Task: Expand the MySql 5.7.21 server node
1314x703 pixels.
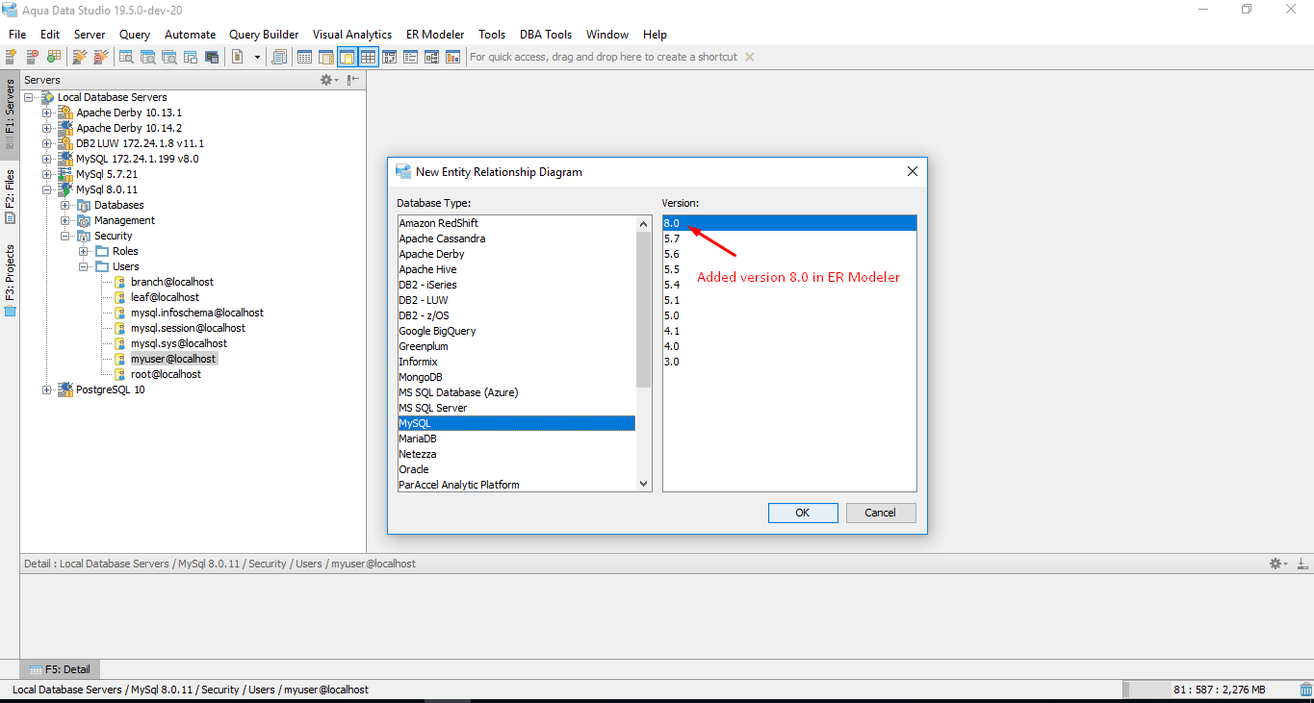Action: [x=47, y=174]
